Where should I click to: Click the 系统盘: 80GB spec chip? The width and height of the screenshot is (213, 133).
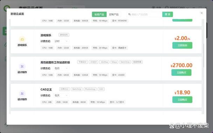(79, 102)
